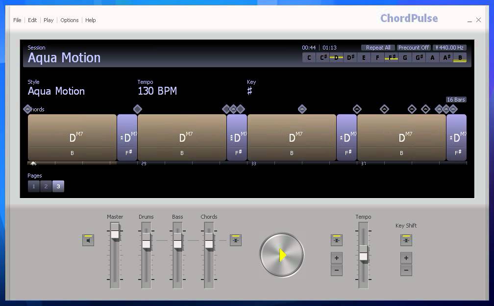The image size is (494, 306).
Task: Select brown DM7 chord block starting at bar 33
Action: (x=292, y=137)
